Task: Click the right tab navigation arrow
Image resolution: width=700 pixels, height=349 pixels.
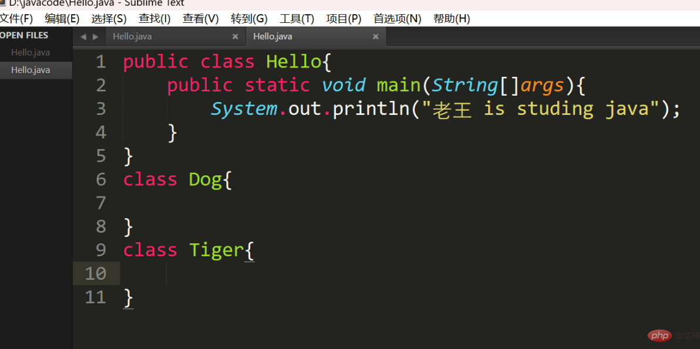Action: [x=95, y=36]
